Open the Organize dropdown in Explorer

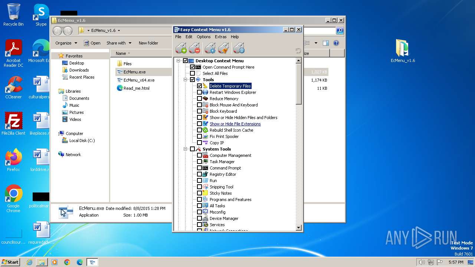click(66, 43)
